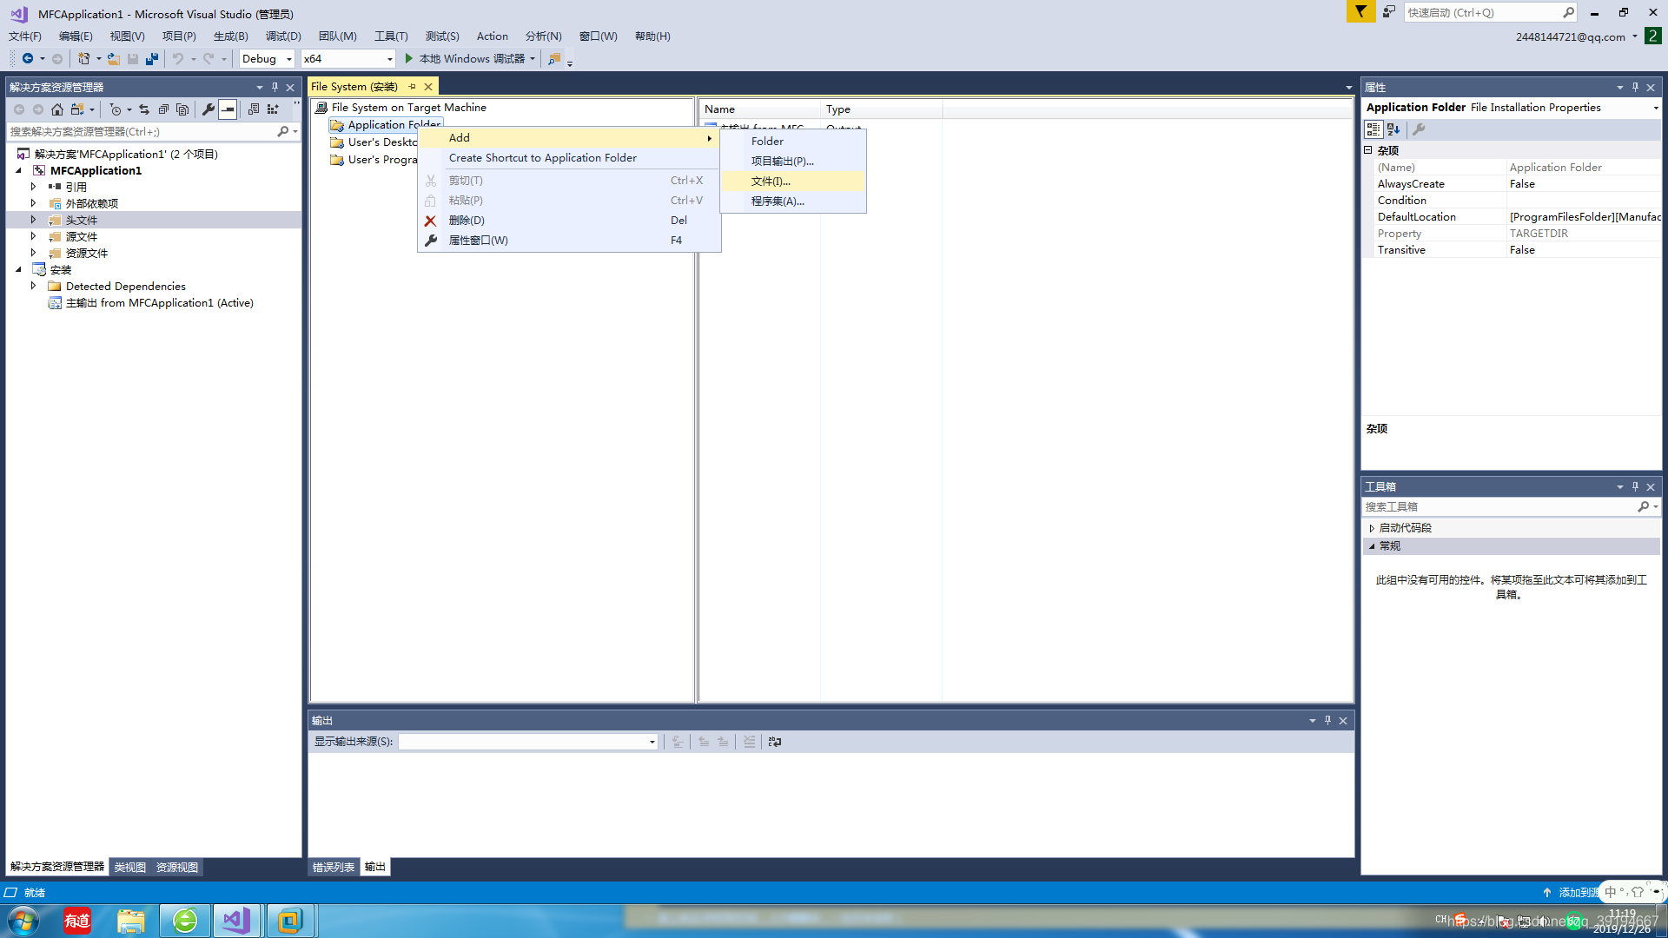Click the wrench Properties icon in Solution Explorer
Screen dimensions: 1668x938
[208, 109]
